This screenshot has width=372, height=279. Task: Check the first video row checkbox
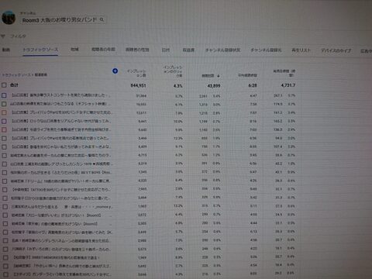(4, 95)
